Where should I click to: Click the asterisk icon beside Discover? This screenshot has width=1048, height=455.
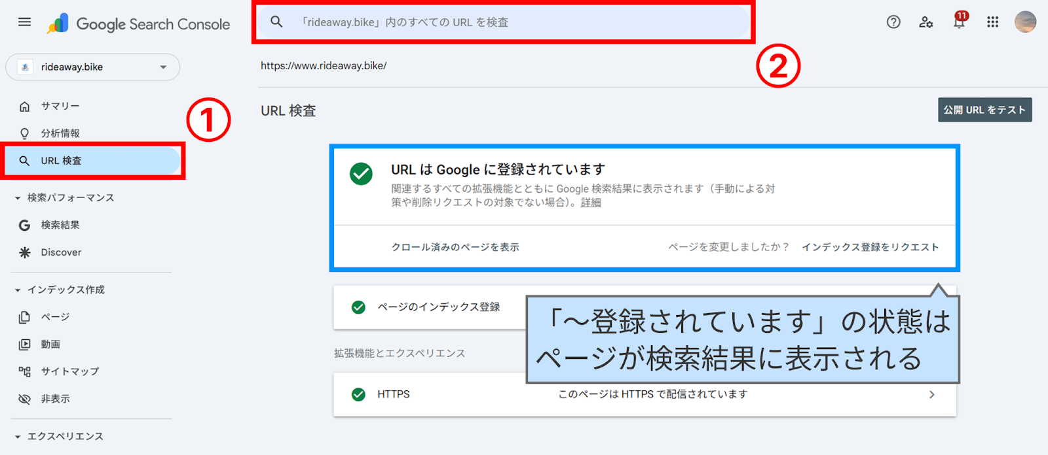tap(24, 252)
